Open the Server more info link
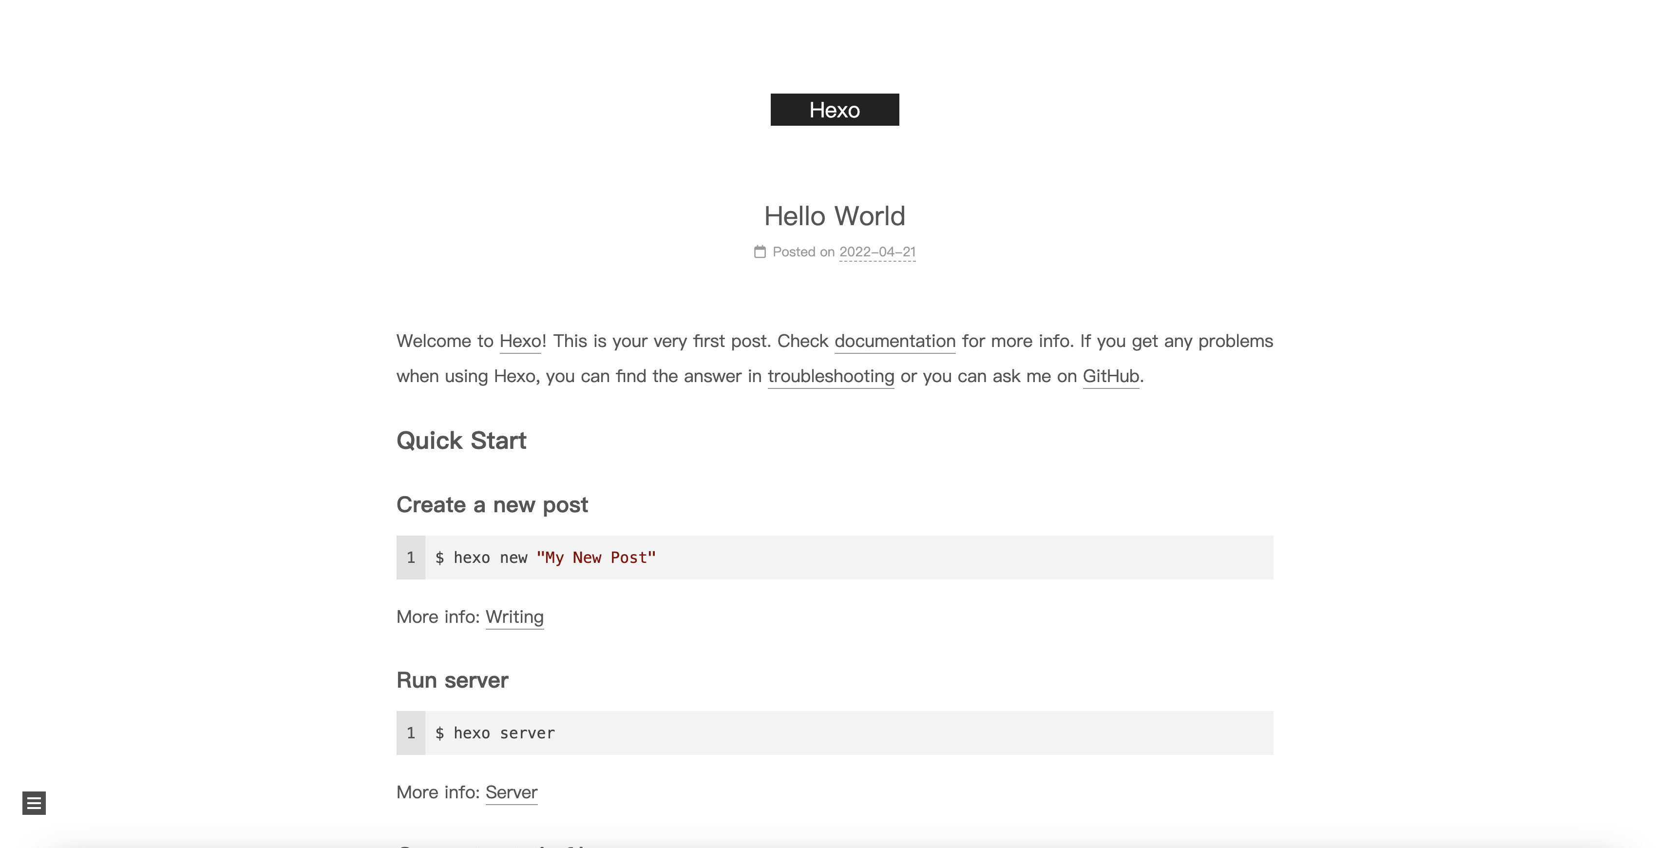 [x=512, y=793]
